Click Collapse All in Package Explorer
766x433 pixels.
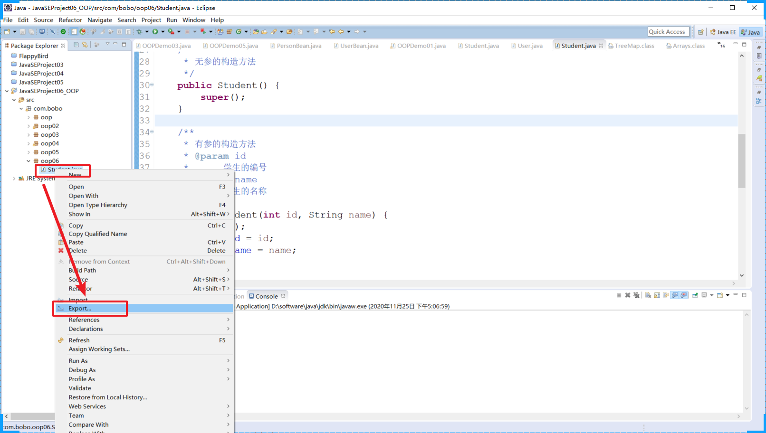click(x=76, y=45)
